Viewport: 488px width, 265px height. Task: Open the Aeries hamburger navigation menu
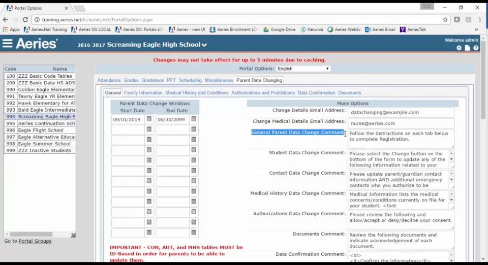click(8, 44)
